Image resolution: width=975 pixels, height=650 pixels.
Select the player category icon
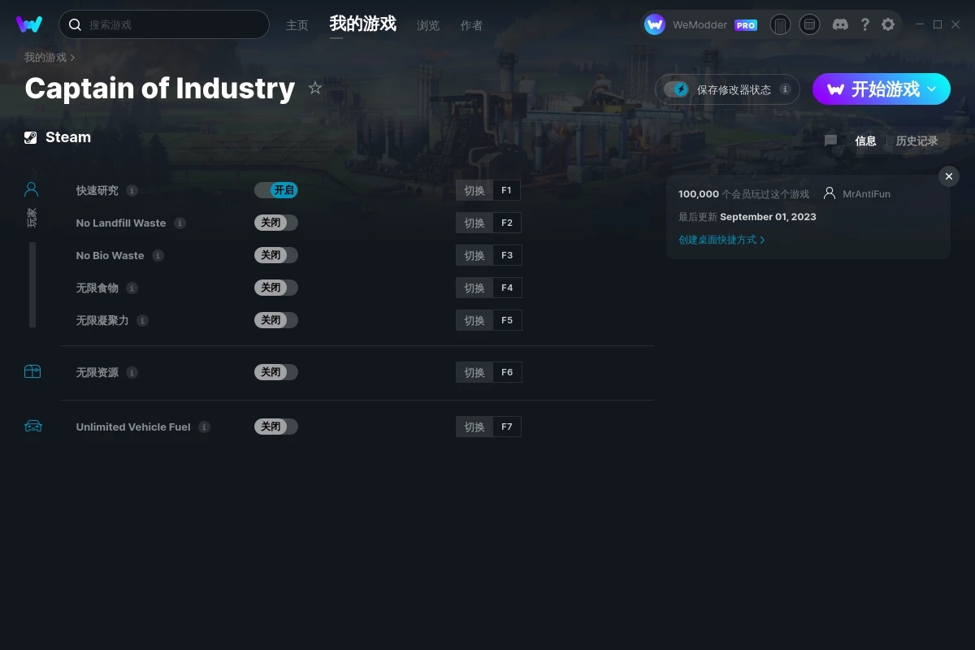[x=32, y=189]
